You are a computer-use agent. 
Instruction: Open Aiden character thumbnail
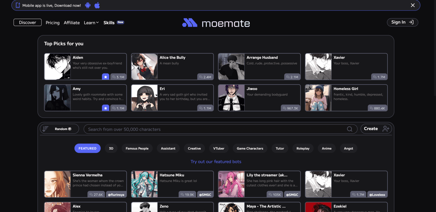click(58, 67)
